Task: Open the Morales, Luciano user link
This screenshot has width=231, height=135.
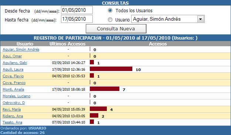Action: (17, 96)
